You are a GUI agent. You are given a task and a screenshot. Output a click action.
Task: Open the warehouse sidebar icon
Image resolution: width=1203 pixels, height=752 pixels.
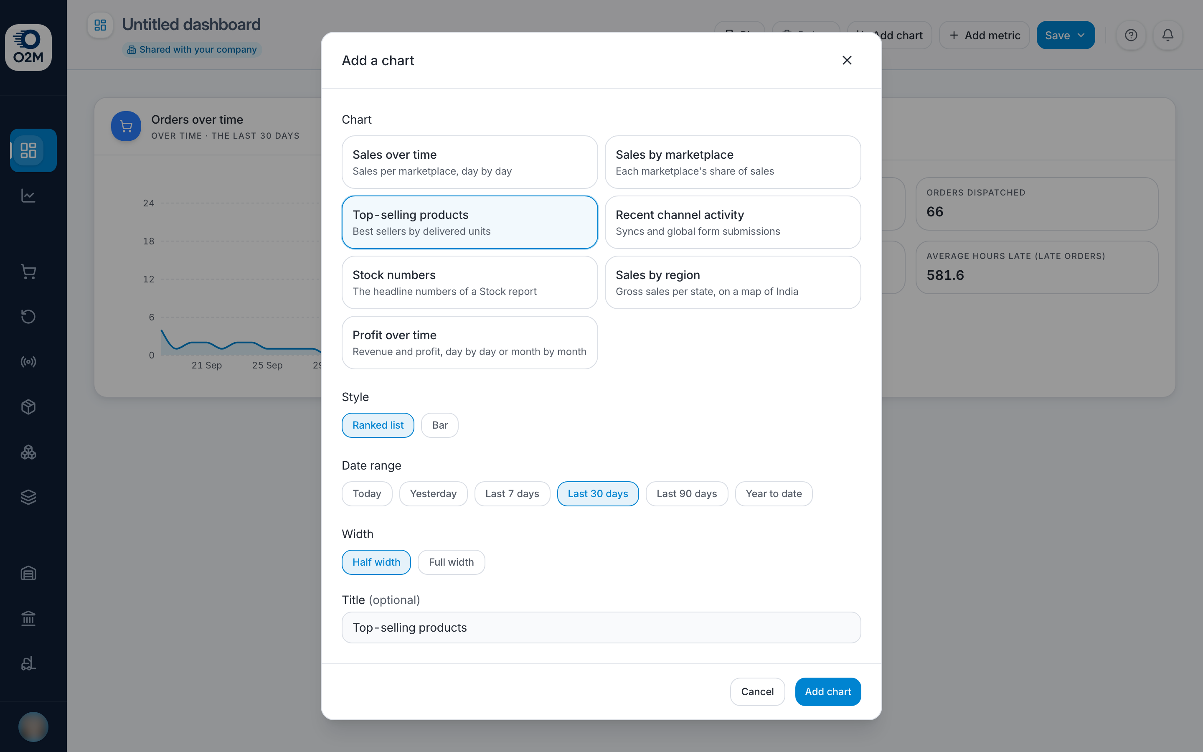(x=28, y=574)
